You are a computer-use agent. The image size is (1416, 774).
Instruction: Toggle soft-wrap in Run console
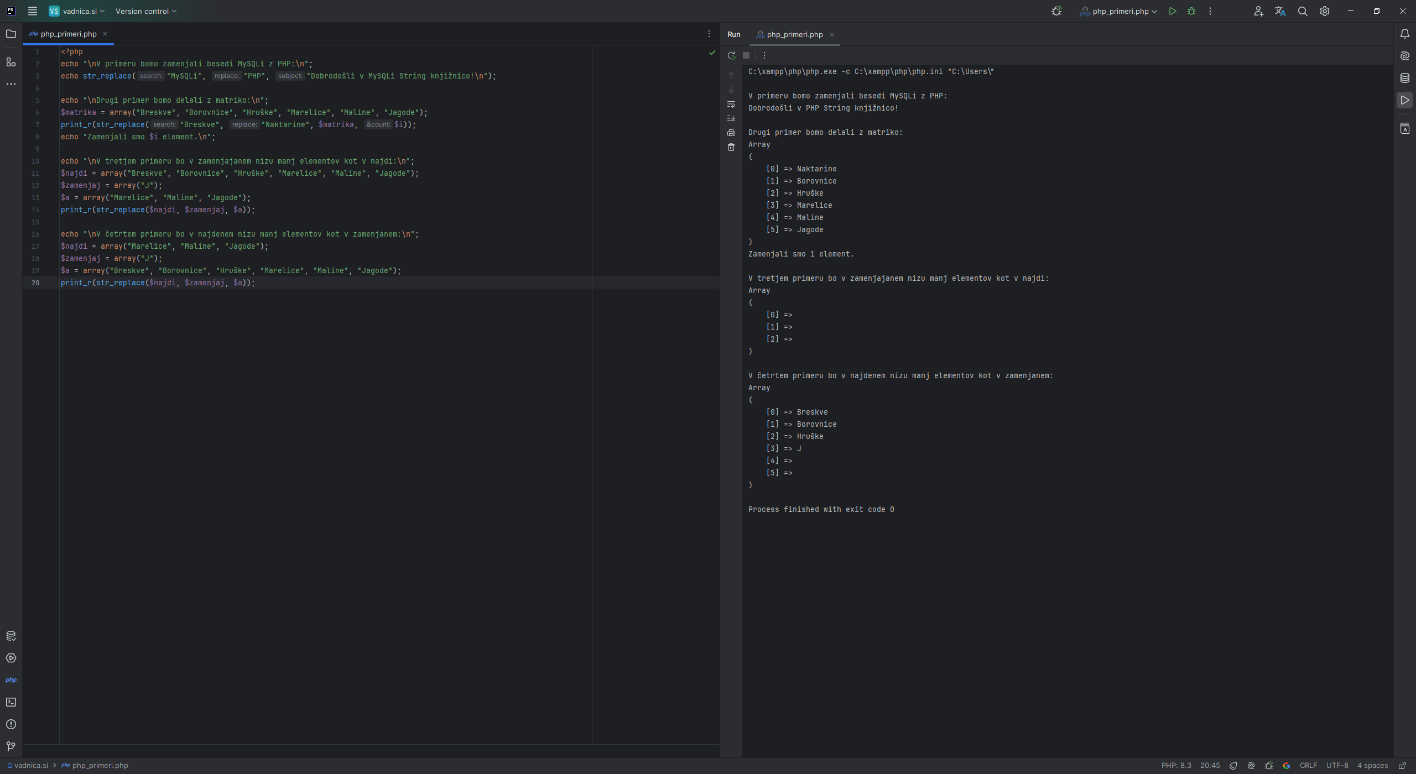tap(731, 104)
